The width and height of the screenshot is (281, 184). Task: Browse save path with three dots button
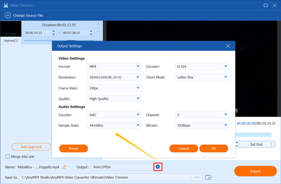(197, 177)
